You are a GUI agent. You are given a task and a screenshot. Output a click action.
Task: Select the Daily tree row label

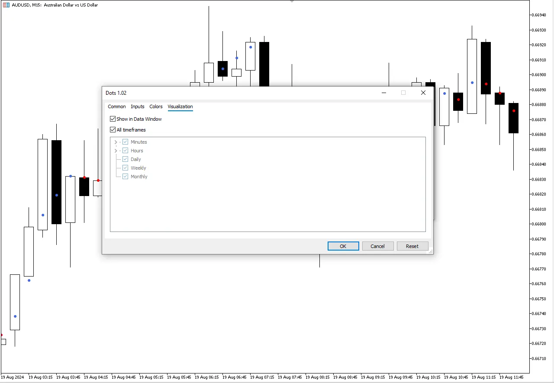click(x=136, y=159)
